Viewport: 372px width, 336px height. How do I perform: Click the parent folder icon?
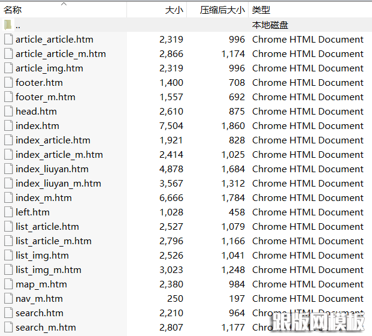pyautogui.click(x=8, y=25)
